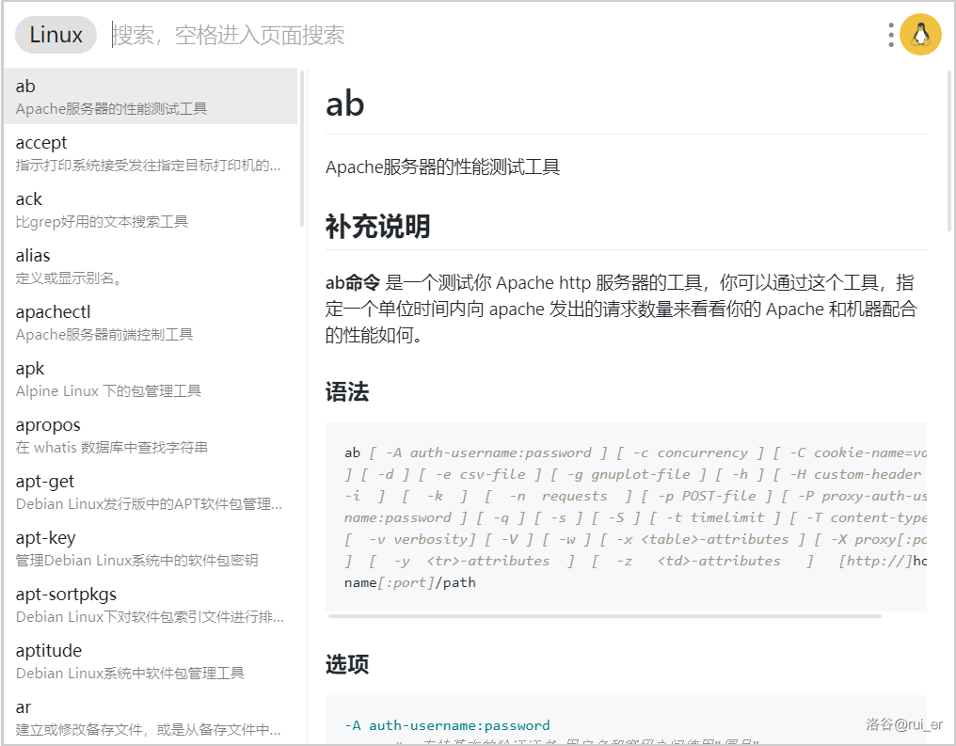Open the apt-sortpkgs command entry
This screenshot has width=956, height=746.
point(151,604)
